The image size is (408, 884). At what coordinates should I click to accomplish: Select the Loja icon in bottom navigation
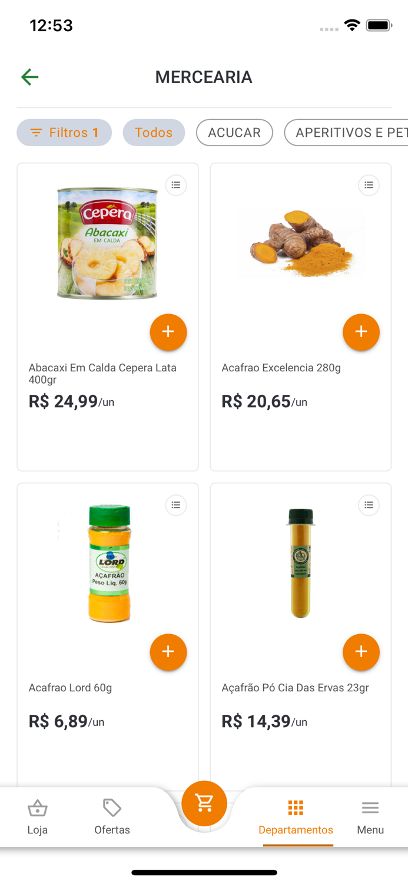(38, 816)
